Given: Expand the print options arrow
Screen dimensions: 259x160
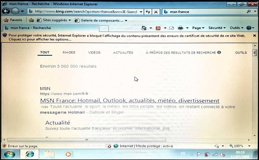Looking at the screenshot, I should 187,28.
